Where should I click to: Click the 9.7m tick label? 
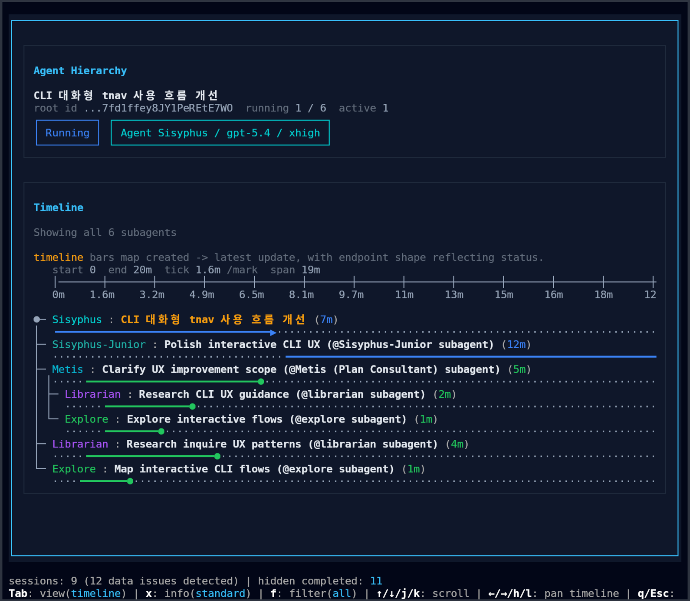[x=351, y=295]
